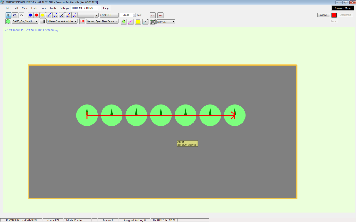This screenshot has width=356, height=222.
Task: Select the green parking spot tool
Action: (8, 21)
